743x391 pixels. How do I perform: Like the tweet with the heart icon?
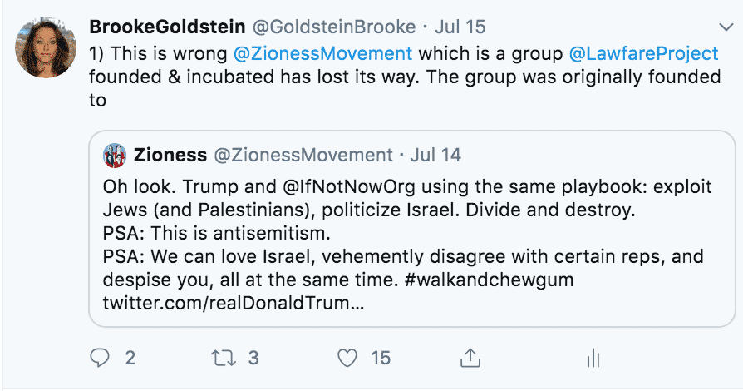347,359
